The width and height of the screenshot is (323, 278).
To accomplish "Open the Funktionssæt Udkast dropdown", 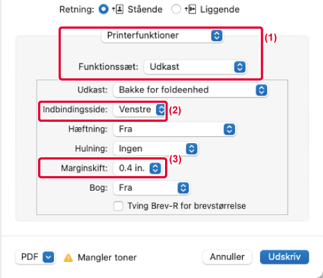I will point(195,67).
